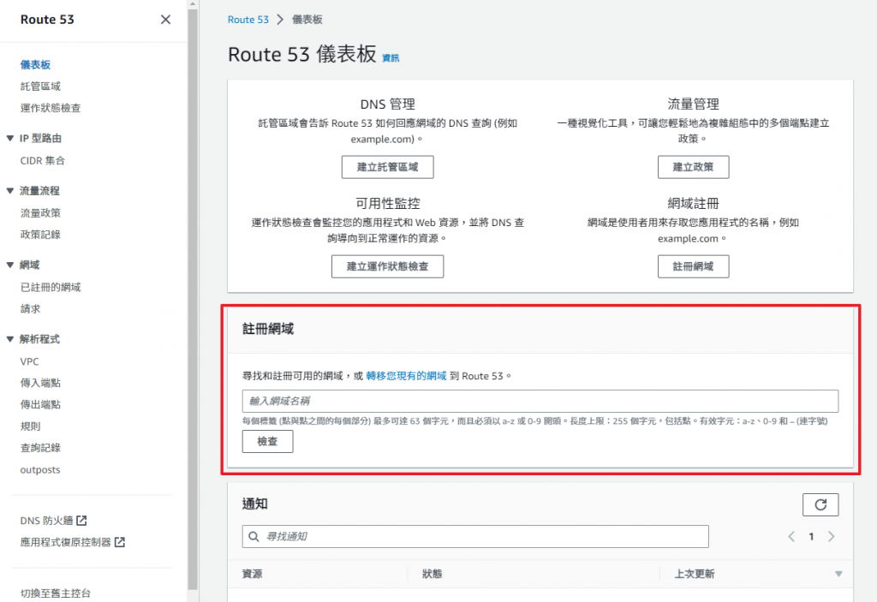
Task: Click the 建立政策 button
Action: [693, 167]
